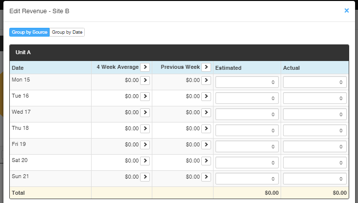Image resolution: width=358 pixels, height=203 pixels.
Task: Copy Thu 18 Previous Week arrow
Action: click(206, 129)
